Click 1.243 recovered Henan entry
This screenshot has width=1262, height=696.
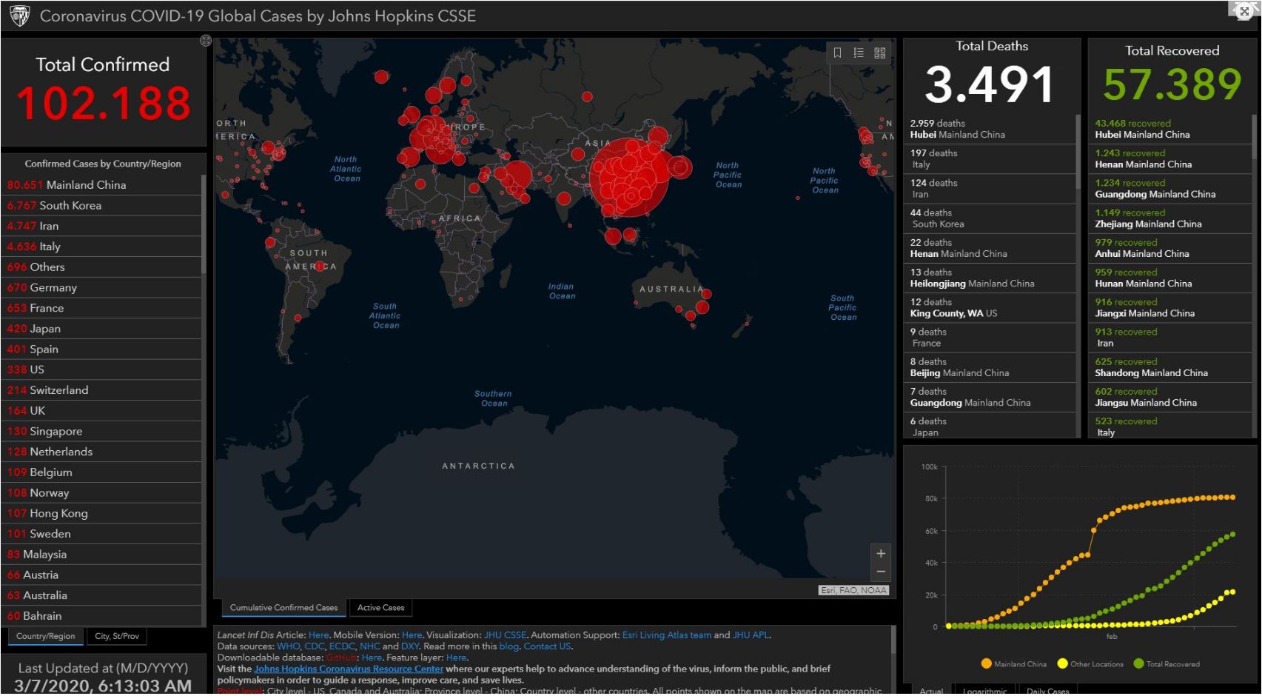click(1172, 158)
